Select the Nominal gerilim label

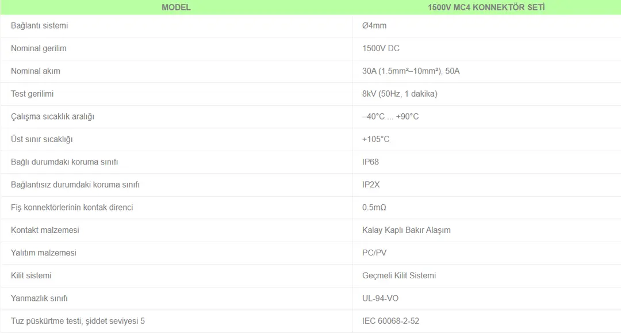click(x=39, y=48)
